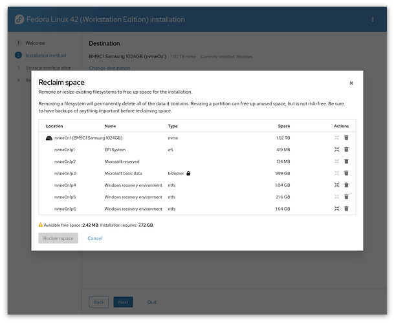Click the Space column header
The image size is (394, 323).
(x=283, y=126)
